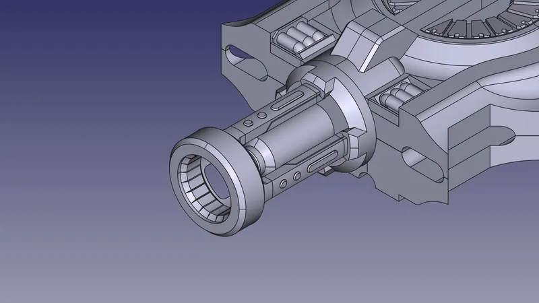Select the angled block above the flange
This screenshot has width=539, height=303.
pos(364,48)
